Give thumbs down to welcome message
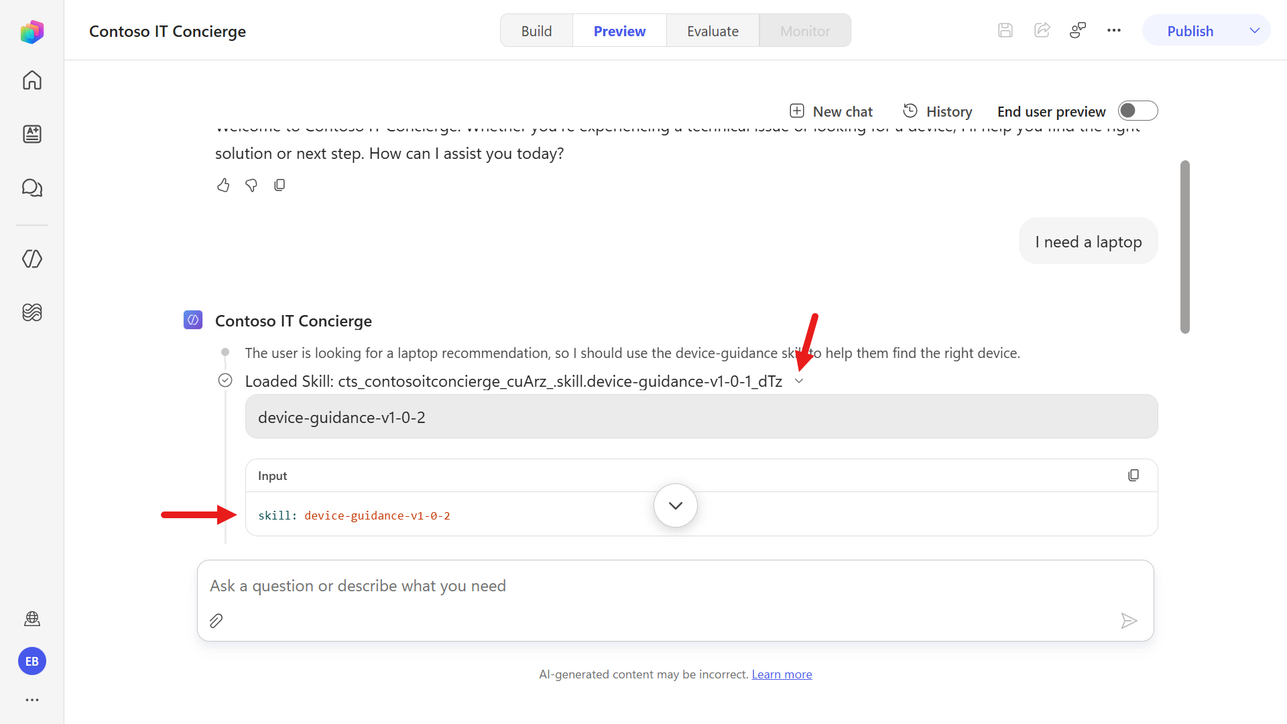Image resolution: width=1287 pixels, height=724 pixels. pyautogui.click(x=251, y=185)
